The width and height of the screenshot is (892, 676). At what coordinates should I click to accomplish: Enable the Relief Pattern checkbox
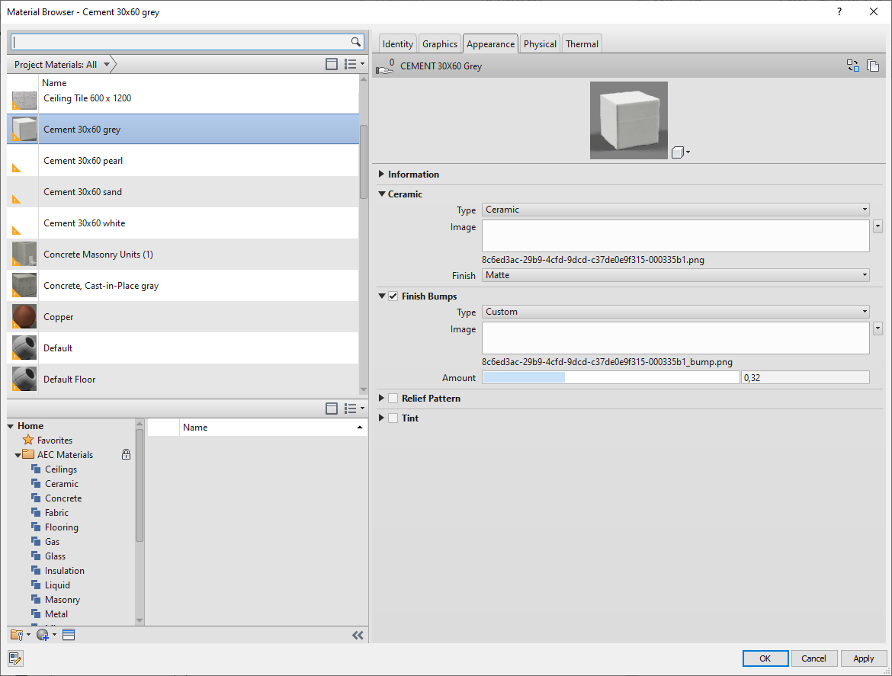pos(393,398)
